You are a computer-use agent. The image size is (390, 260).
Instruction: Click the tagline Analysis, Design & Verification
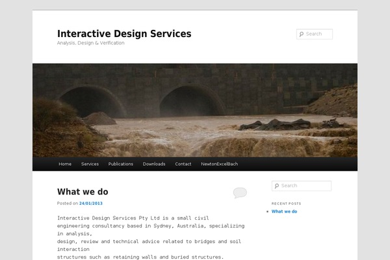pyautogui.click(x=90, y=43)
